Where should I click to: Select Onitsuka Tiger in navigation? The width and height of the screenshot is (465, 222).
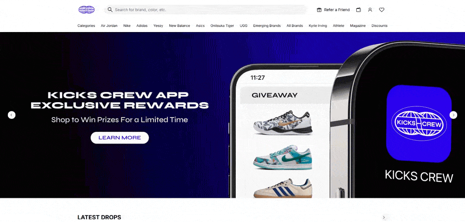point(222,26)
